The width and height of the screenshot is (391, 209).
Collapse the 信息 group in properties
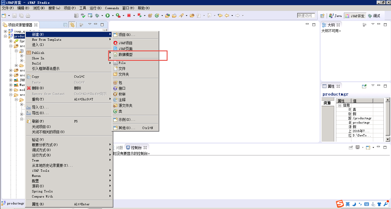click(x=340, y=105)
